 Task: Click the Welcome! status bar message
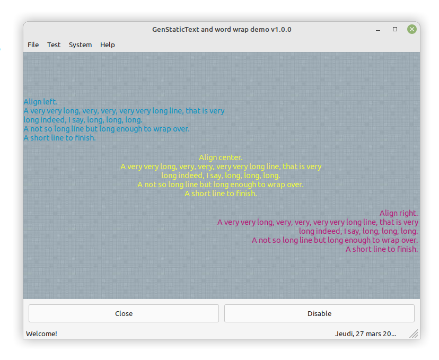point(41,334)
